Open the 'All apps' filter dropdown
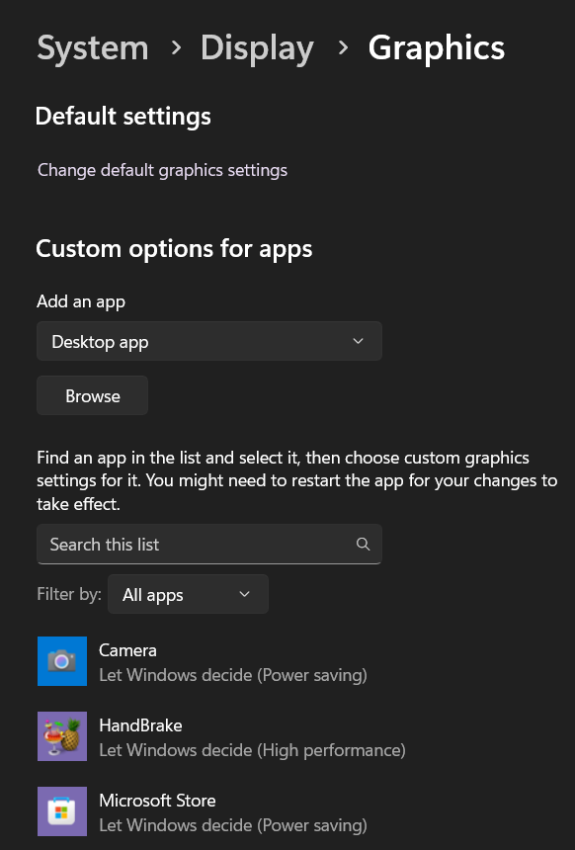This screenshot has width=575, height=850. pyautogui.click(x=188, y=594)
